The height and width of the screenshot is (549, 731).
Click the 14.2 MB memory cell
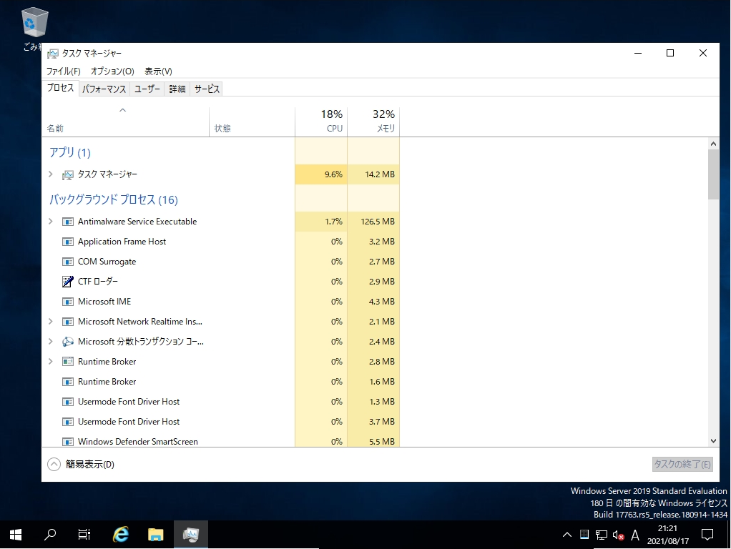tap(373, 174)
